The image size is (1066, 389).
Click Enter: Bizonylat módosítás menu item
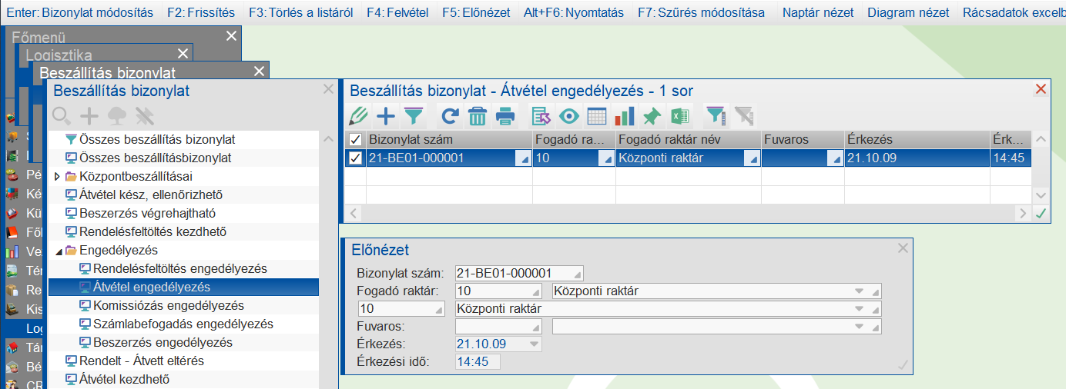(x=78, y=12)
